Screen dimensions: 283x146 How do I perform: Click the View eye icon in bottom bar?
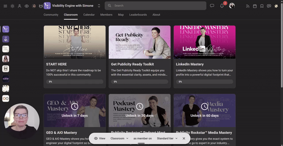click(x=96, y=139)
